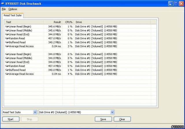Click disk icon of first-set Linear Read (End) row
The width and height of the screenshot is (185, 129).
(7, 34)
